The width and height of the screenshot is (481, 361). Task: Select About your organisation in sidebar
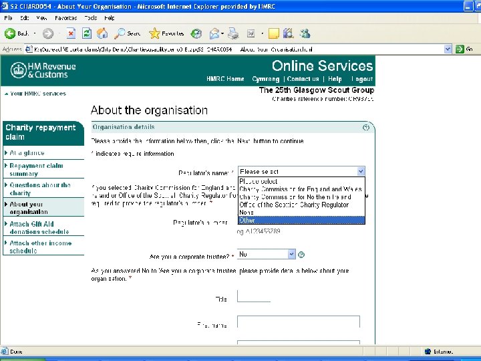(29, 208)
